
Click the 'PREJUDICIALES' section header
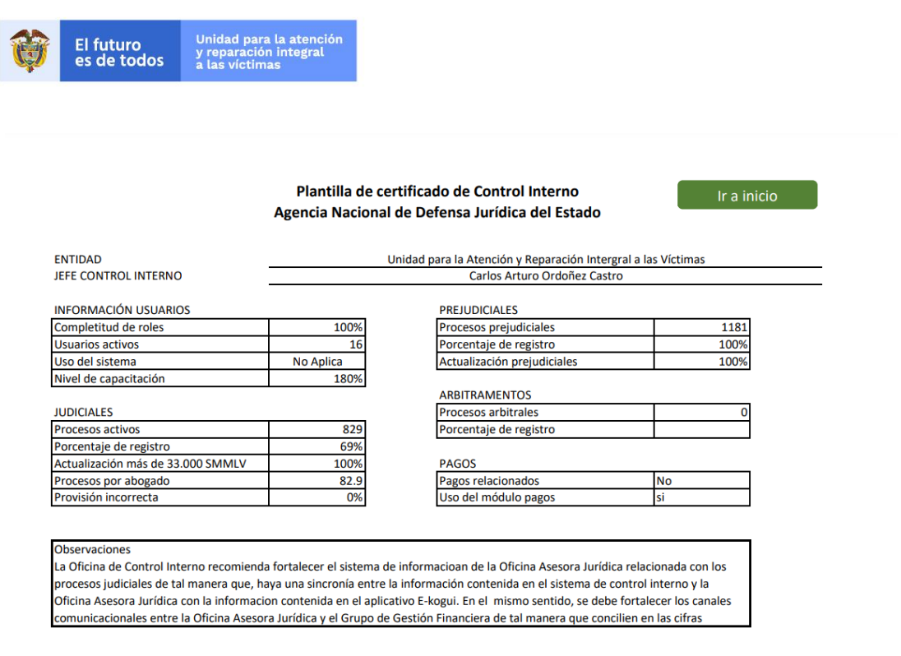click(x=478, y=310)
